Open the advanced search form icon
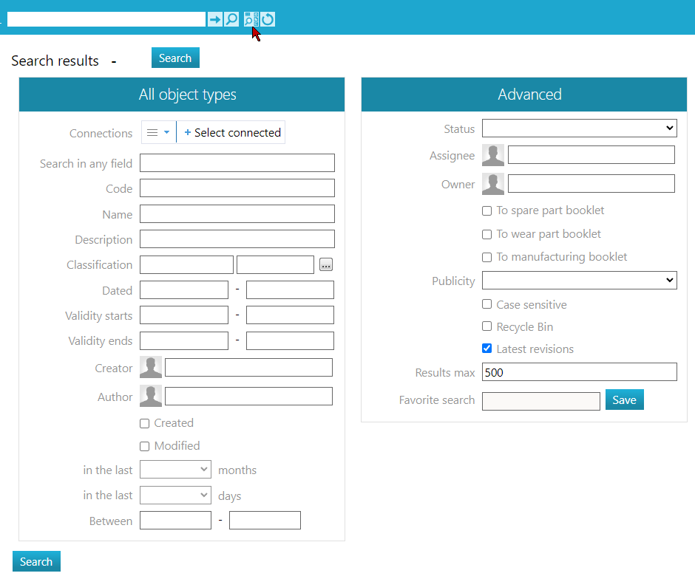 pos(251,19)
